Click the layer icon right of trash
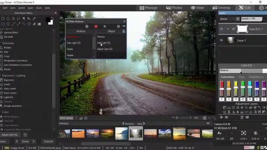This screenshot has height=150, width=267. point(247,117)
